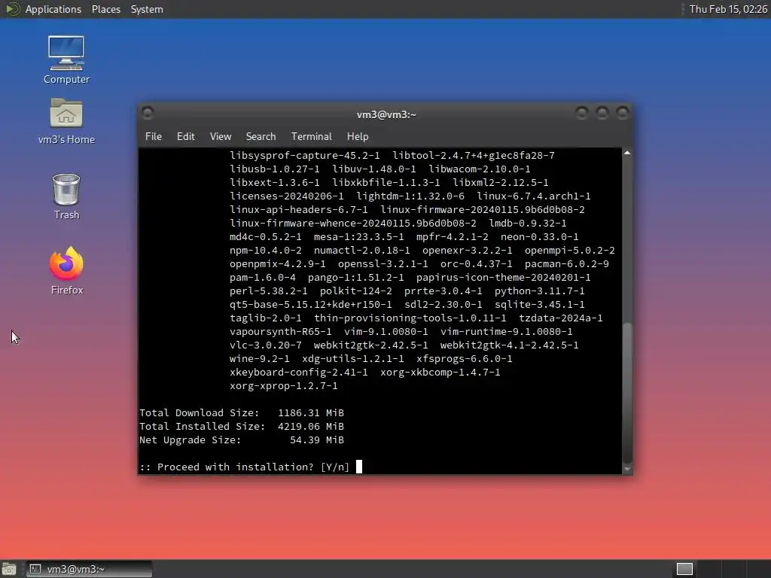Click the package name libsysprof-capture-45.2-1
This screenshot has height=578, width=771.
305,155
